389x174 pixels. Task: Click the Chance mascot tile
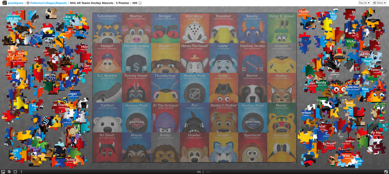click(x=282, y=58)
